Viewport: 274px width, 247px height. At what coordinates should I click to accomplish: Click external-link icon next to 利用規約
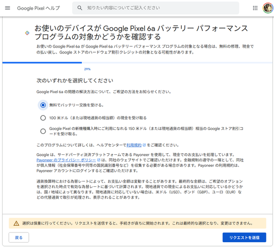[x=144, y=145]
